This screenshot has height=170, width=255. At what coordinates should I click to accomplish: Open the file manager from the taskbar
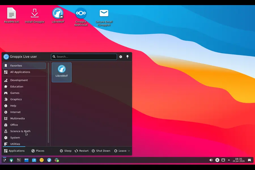coord(26,160)
